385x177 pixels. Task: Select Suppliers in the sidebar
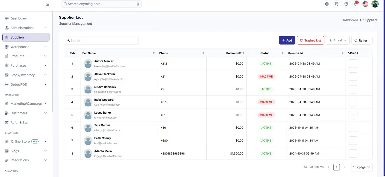tap(26, 37)
